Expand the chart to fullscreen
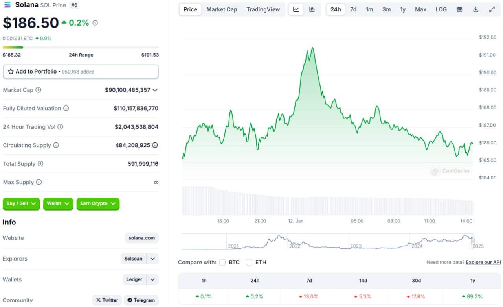This screenshot has height=307, width=503. [492, 9]
